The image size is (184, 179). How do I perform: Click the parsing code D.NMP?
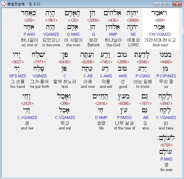coord(101,117)
